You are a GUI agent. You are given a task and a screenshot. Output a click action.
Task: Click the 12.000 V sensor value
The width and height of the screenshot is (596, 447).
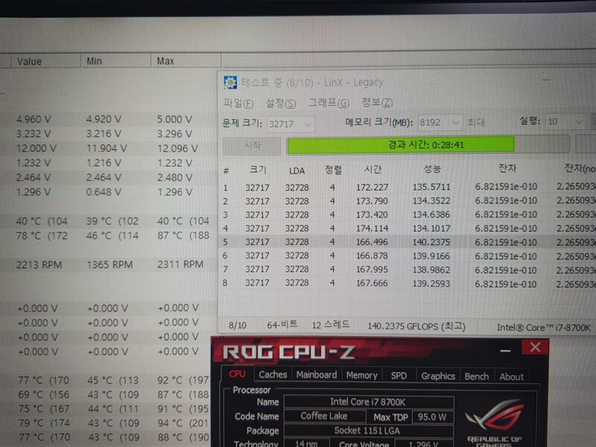(37, 148)
